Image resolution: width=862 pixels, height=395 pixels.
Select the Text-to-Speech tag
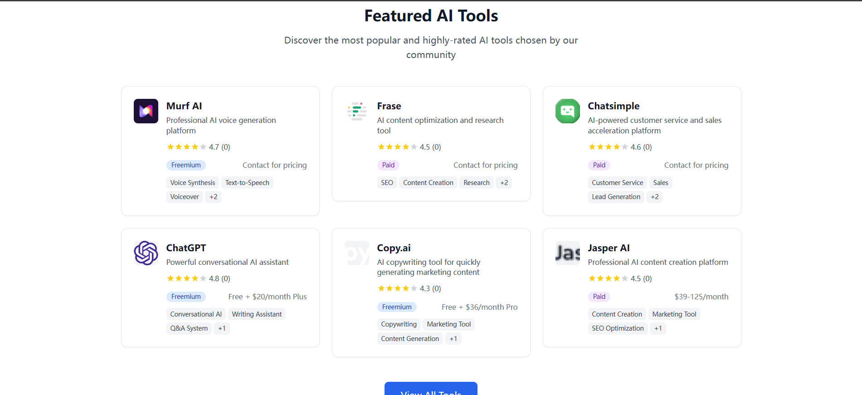tap(247, 183)
